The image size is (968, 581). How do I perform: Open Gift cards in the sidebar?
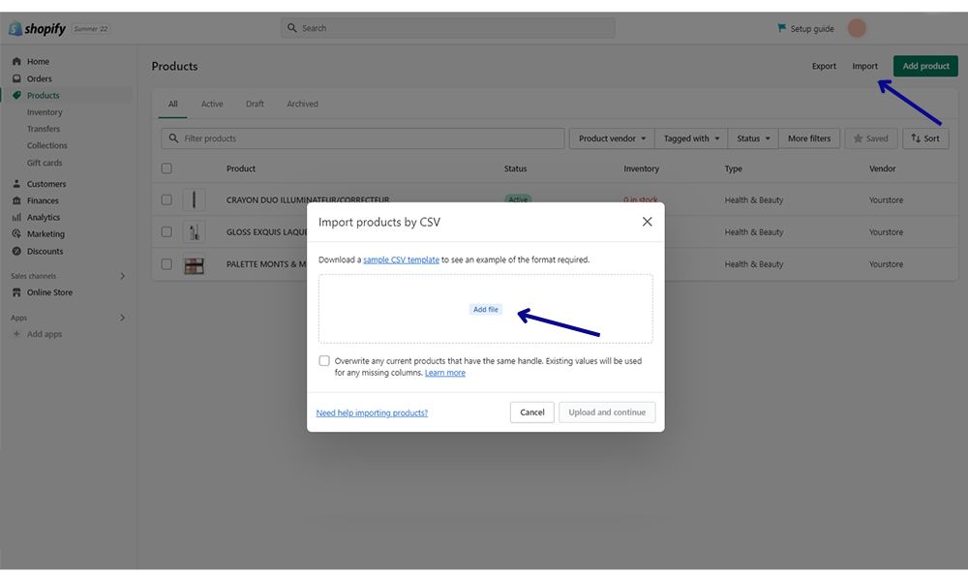click(45, 163)
